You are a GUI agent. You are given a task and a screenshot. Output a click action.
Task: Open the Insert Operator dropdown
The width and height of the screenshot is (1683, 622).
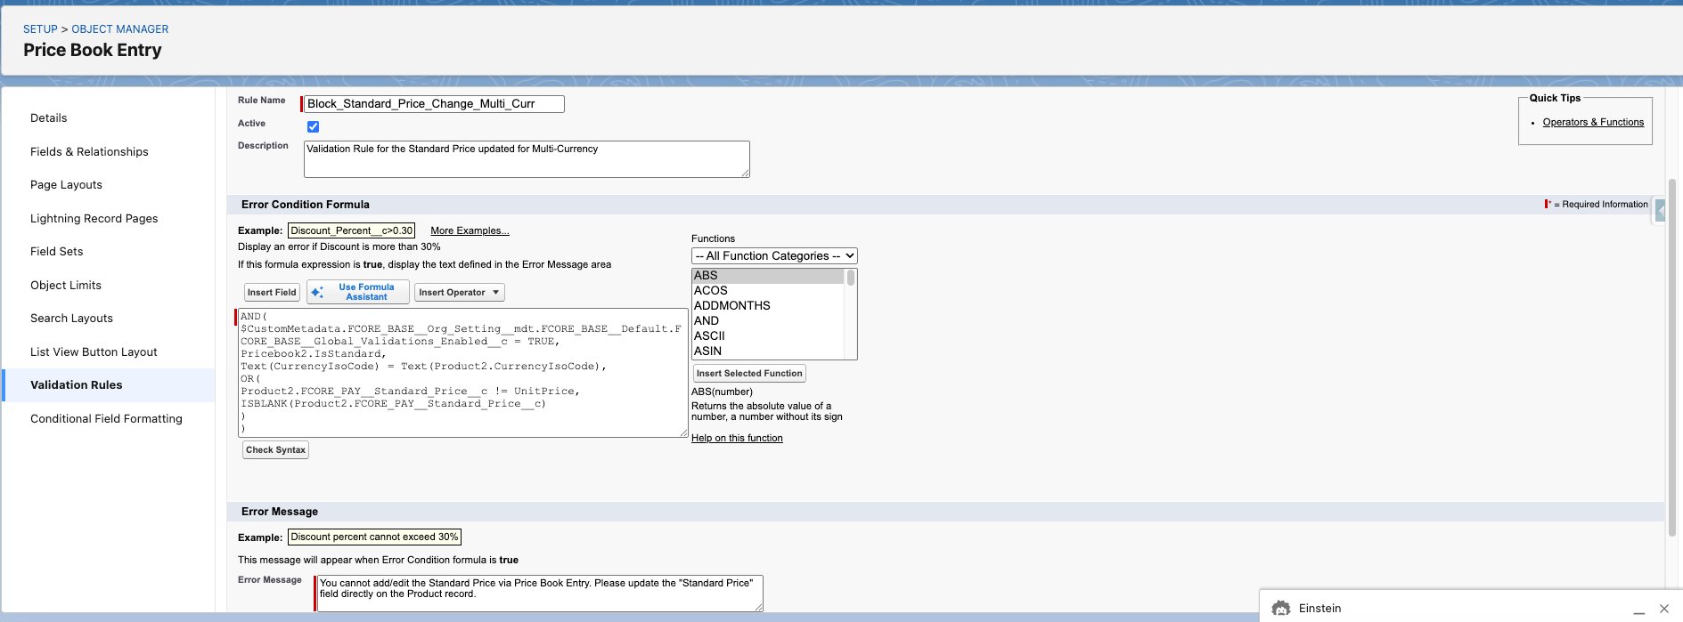[x=460, y=292]
